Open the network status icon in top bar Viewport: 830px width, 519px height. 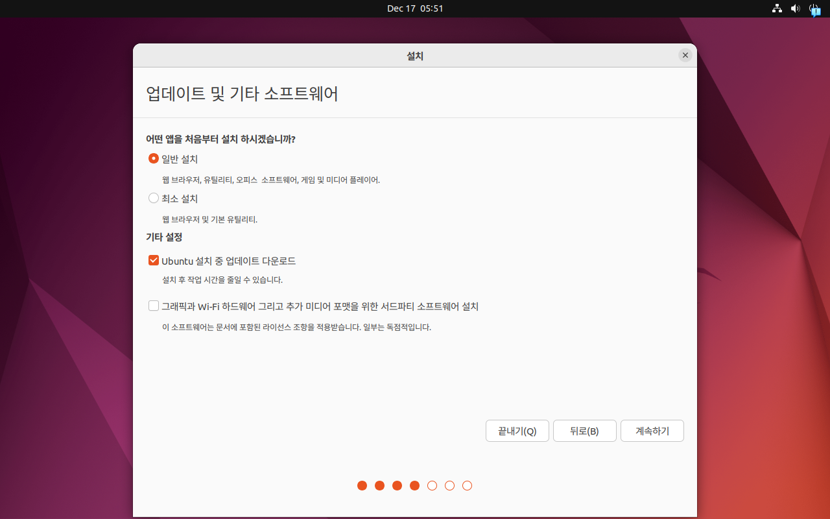777,8
